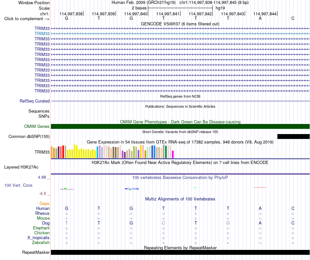
Task: Click the dark green OMIM gene bar
Action: click(180, 126)
